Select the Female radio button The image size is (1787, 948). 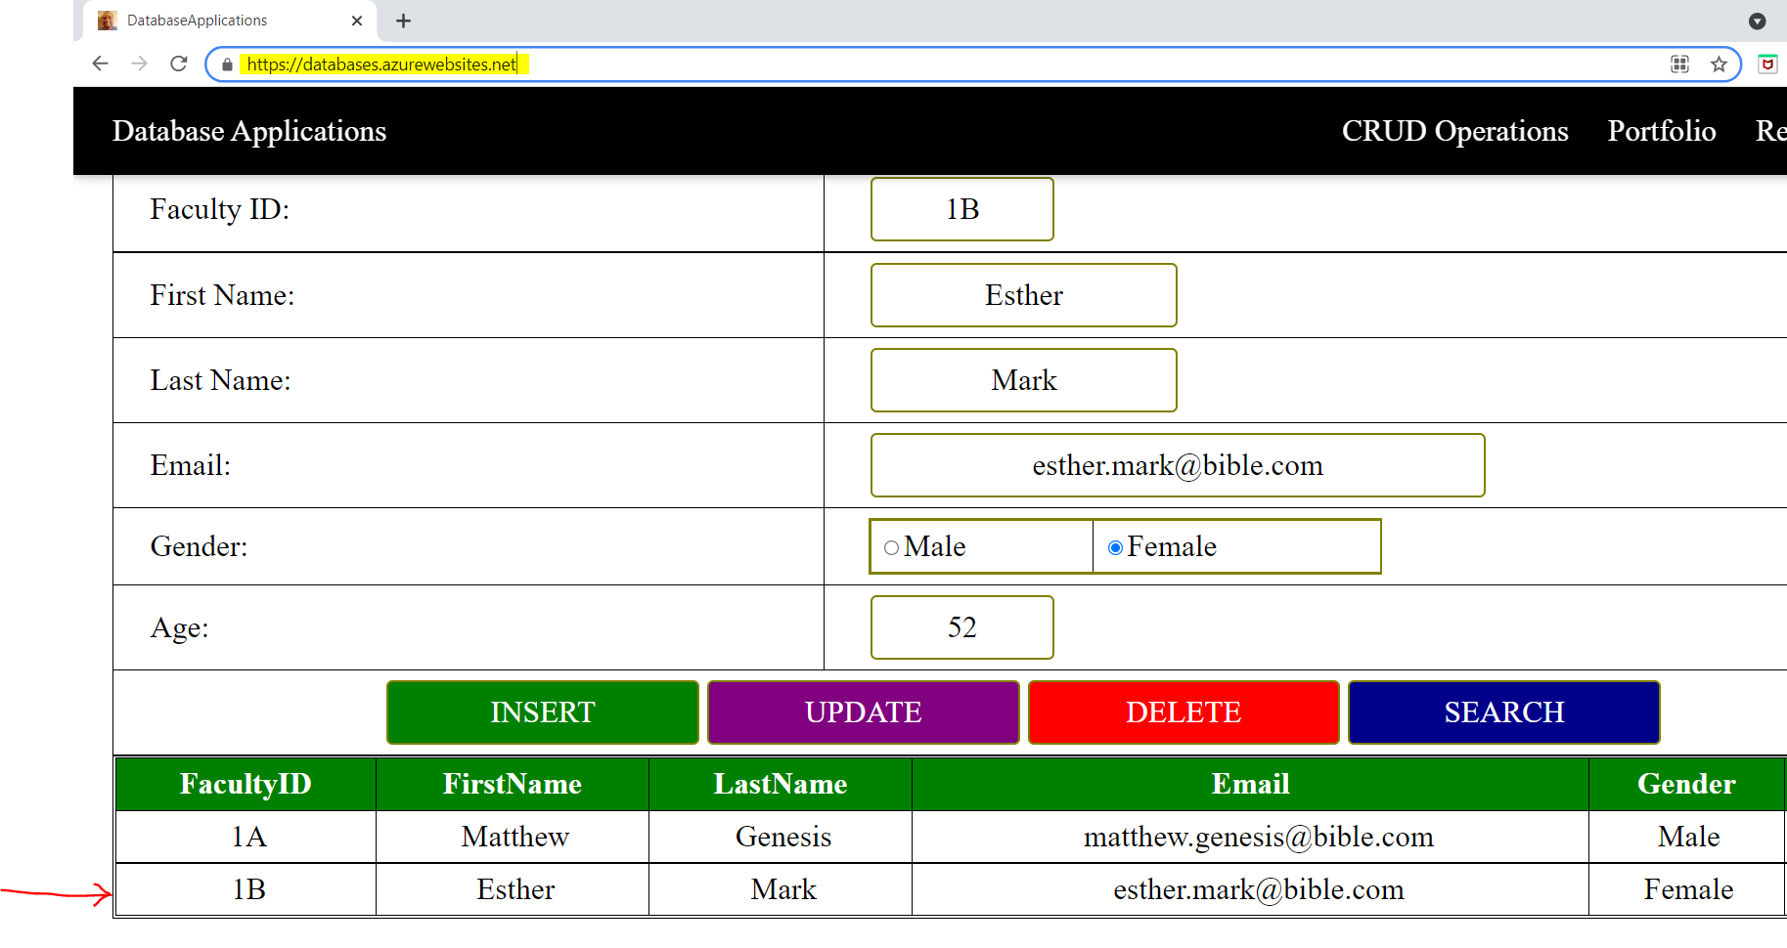point(1115,547)
